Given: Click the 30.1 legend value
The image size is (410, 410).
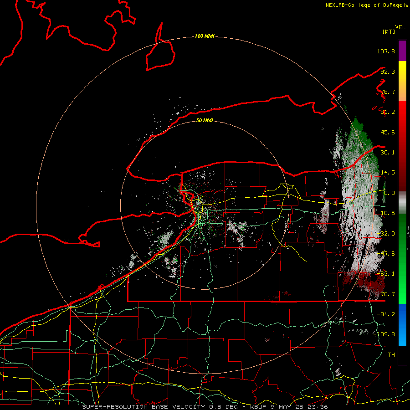Looking at the screenshot, I should 388,153.
